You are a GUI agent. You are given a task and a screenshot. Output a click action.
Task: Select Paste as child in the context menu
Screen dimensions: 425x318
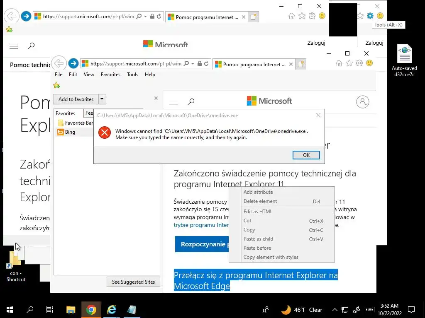click(x=282, y=239)
